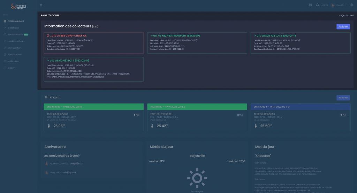This screenshot has width=357, height=193.
Task: Toggle the hamburger sidebar menu icon
Action: (x=41, y=5)
